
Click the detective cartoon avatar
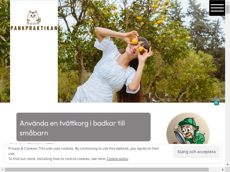[x=188, y=128]
